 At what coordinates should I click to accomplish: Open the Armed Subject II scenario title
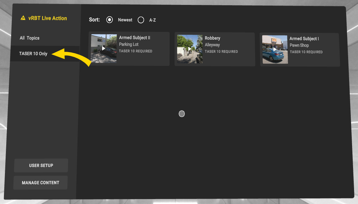(x=134, y=38)
